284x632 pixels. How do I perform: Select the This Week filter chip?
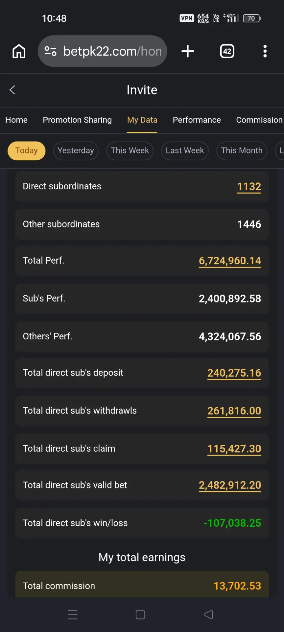coord(130,151)
